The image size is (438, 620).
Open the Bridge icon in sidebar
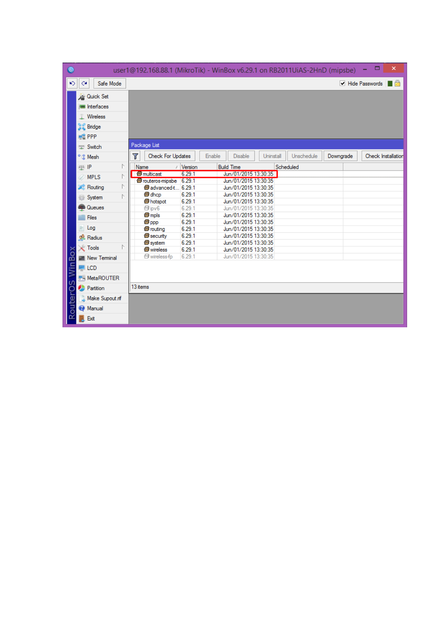82,127
